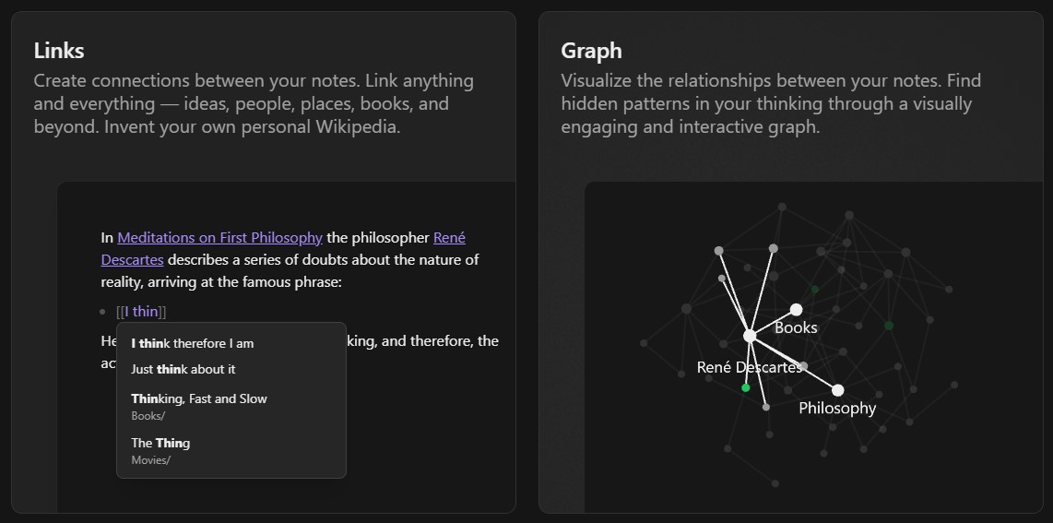Click the Philosophy node in graph
The image size is (1053, 523).
(837, 390)
